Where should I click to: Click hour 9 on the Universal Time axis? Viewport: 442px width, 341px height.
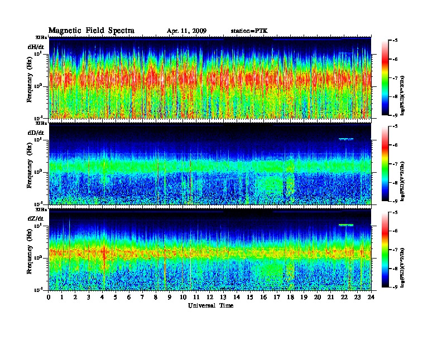[170, 298]
